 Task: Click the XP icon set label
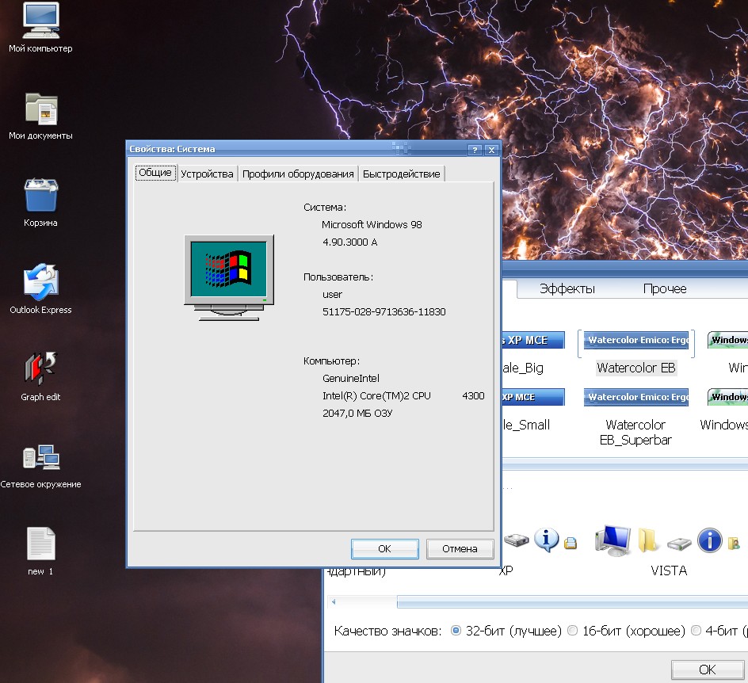point(506,570)
